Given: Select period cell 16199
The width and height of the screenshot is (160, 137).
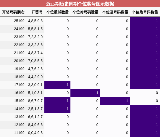Looking at the screenshot, I should point(19,93).
